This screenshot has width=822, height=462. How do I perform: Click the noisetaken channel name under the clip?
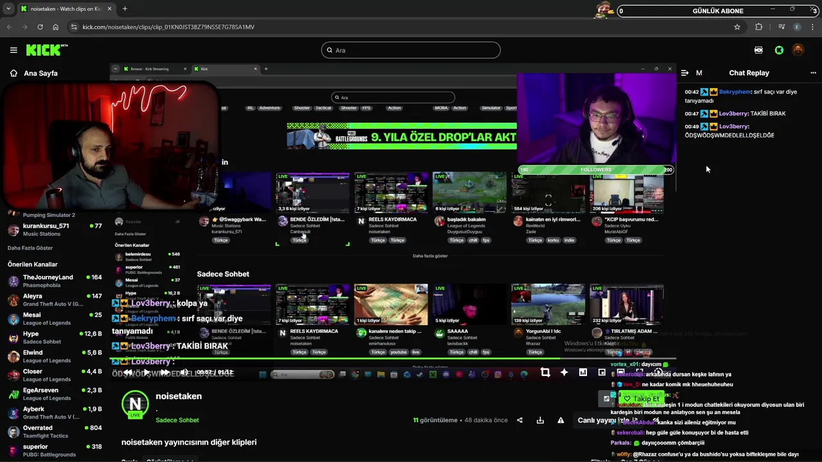pos(179,396)
